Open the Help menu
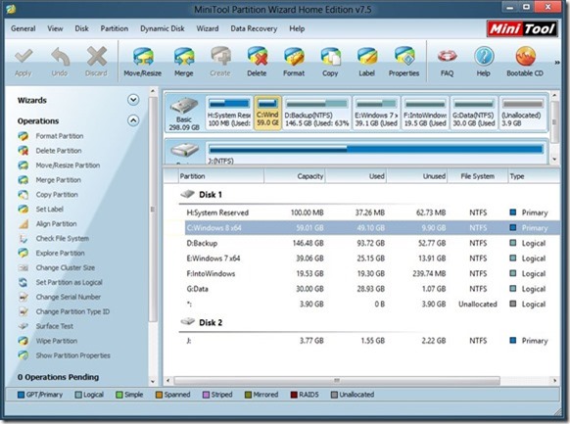Viewport: 570px width, 424px height. click(x=297, y=28)
